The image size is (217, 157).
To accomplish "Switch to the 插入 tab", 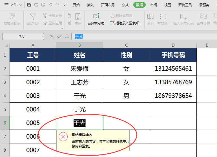I will [x=90, y=5].
